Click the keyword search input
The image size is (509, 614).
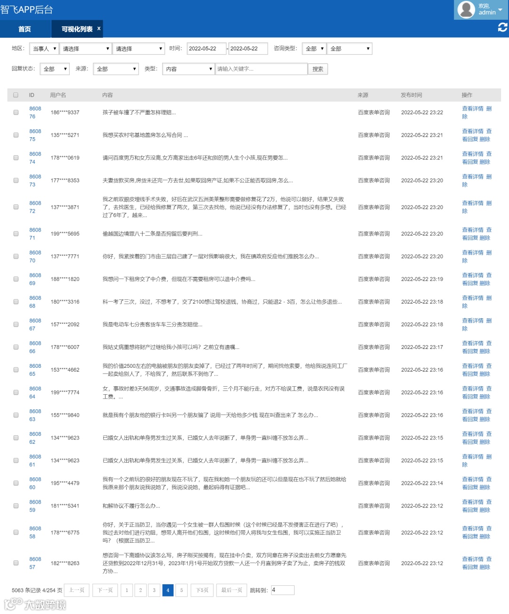point(262,69)
